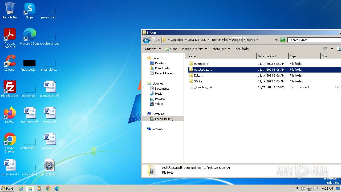Open the Music library
341x192 pixels.
[158, 94]
